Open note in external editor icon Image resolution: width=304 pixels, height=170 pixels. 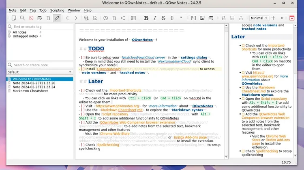40,18
